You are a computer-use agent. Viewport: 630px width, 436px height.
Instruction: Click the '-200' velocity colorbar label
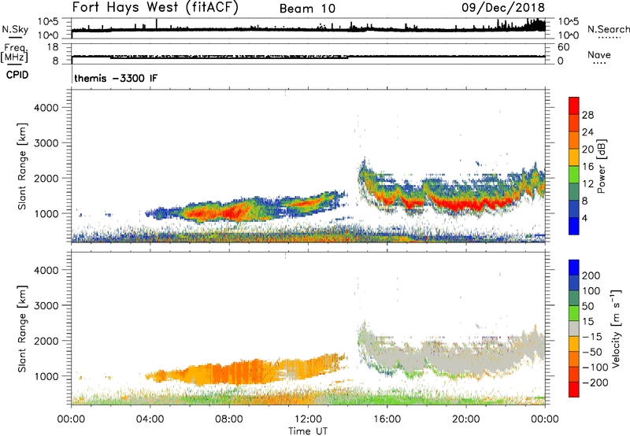click(595, 382)
